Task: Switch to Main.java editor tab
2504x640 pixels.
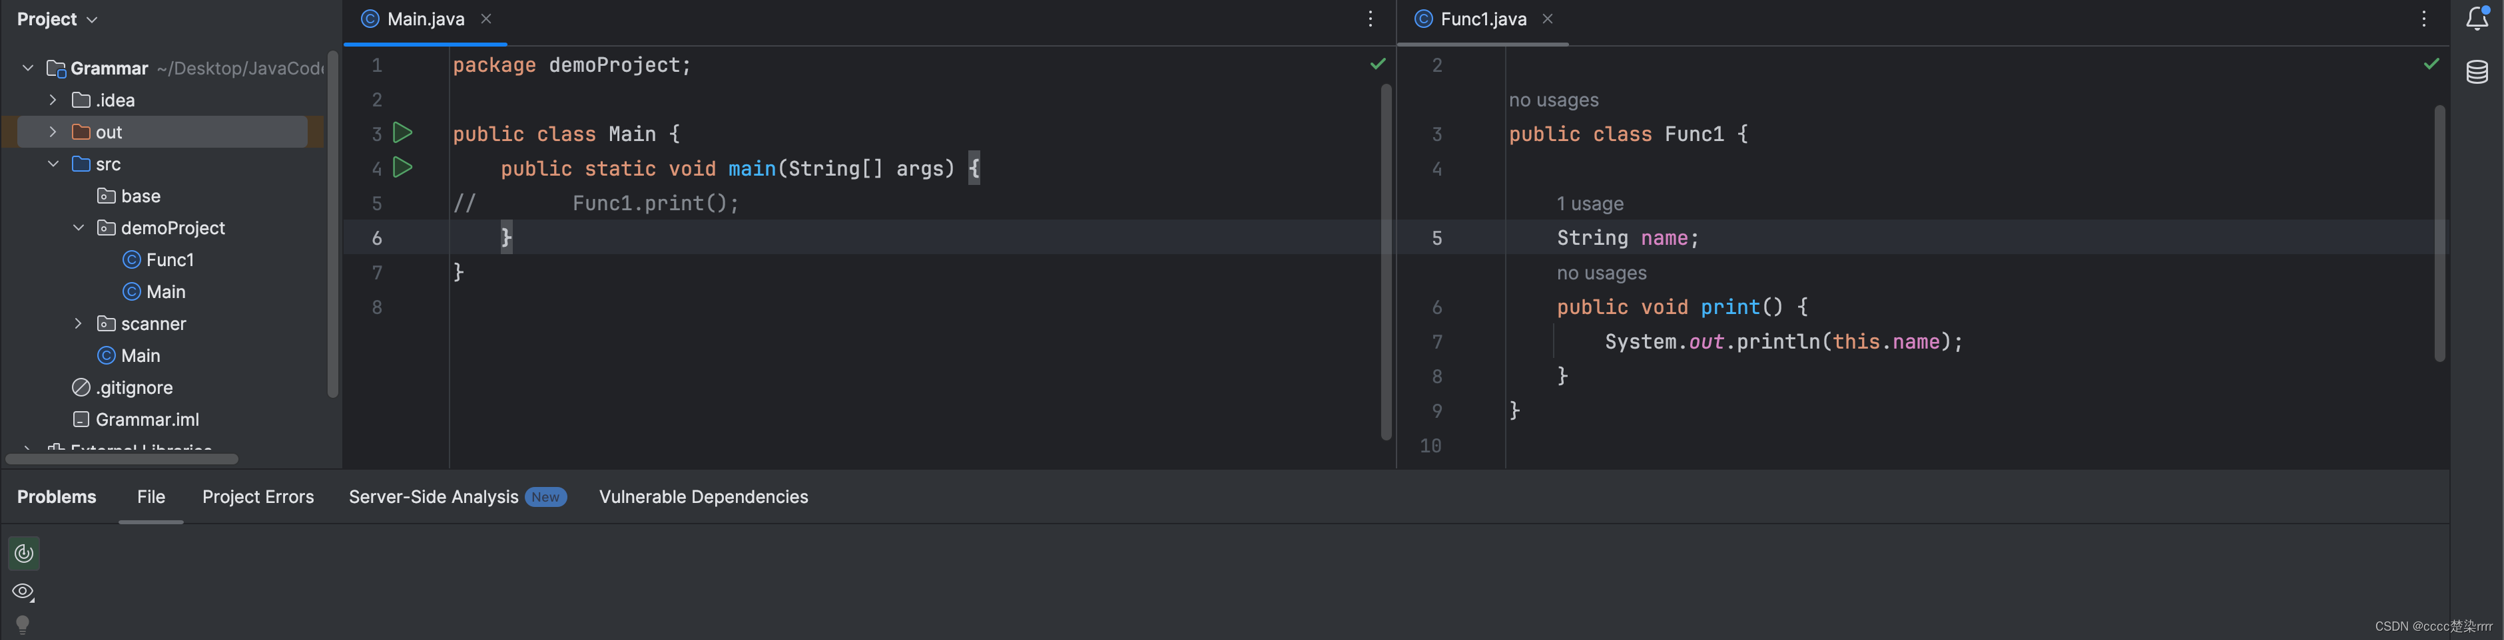Action: click(426, 19)
